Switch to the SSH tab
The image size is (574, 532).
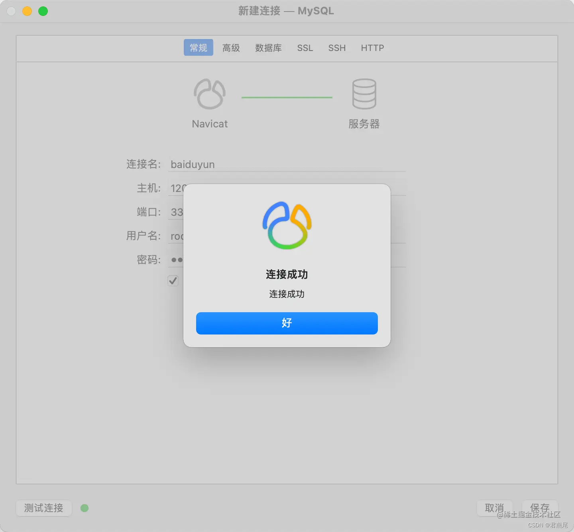tap(337, 48)
